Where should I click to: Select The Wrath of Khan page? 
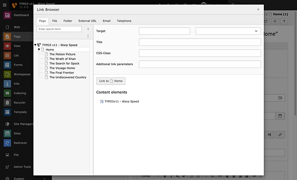(62, 59)
